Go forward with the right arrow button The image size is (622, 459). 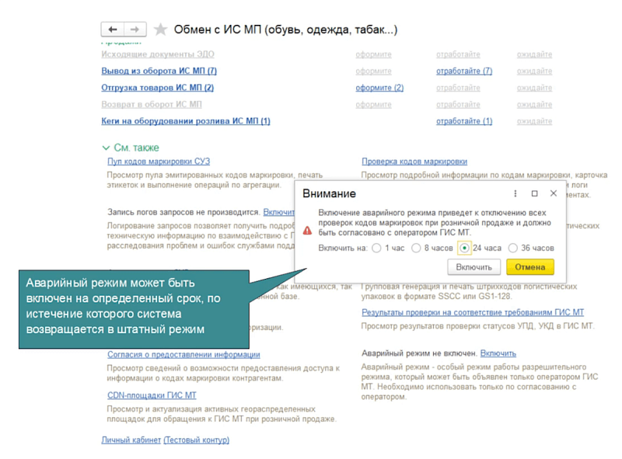point(135,30)
